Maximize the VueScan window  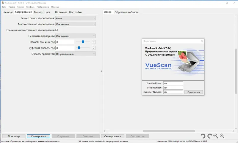pyautogui.click(x=227, y=3)
